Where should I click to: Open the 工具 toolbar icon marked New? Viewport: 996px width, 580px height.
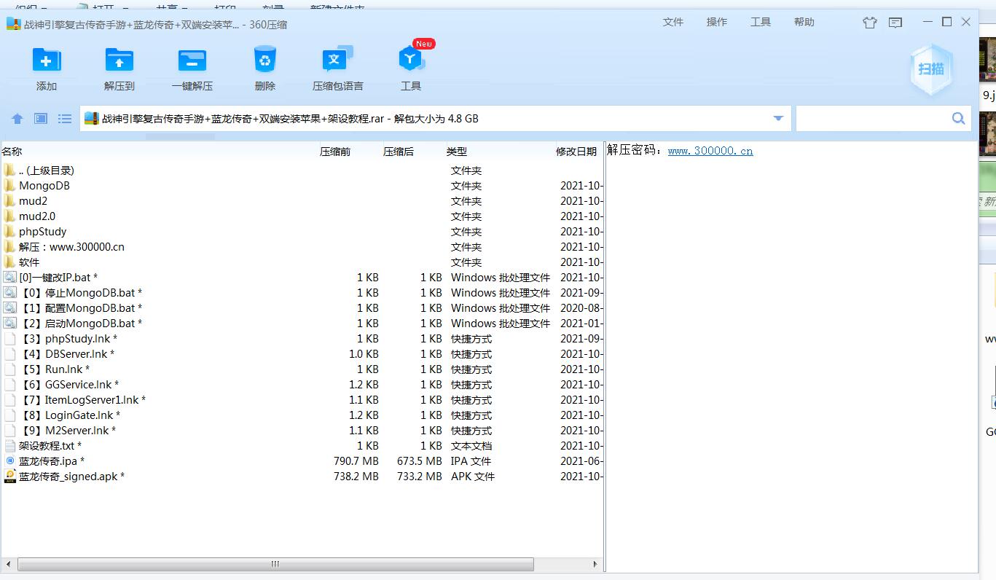coord(411,61)
